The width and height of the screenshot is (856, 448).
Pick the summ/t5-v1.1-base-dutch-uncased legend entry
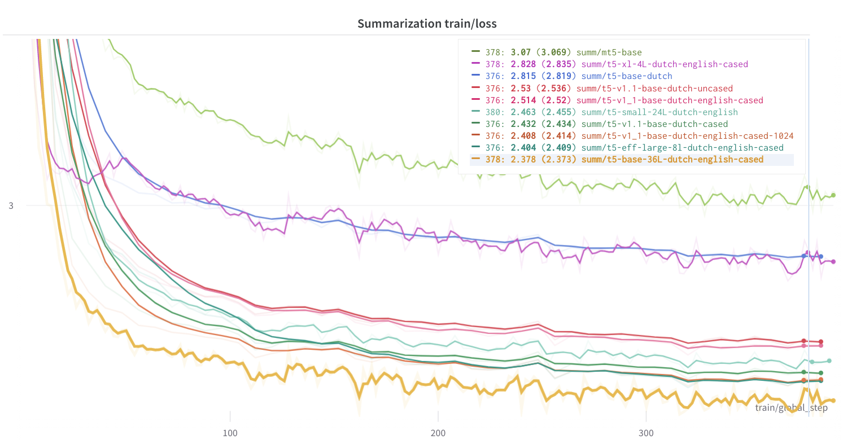657,89
